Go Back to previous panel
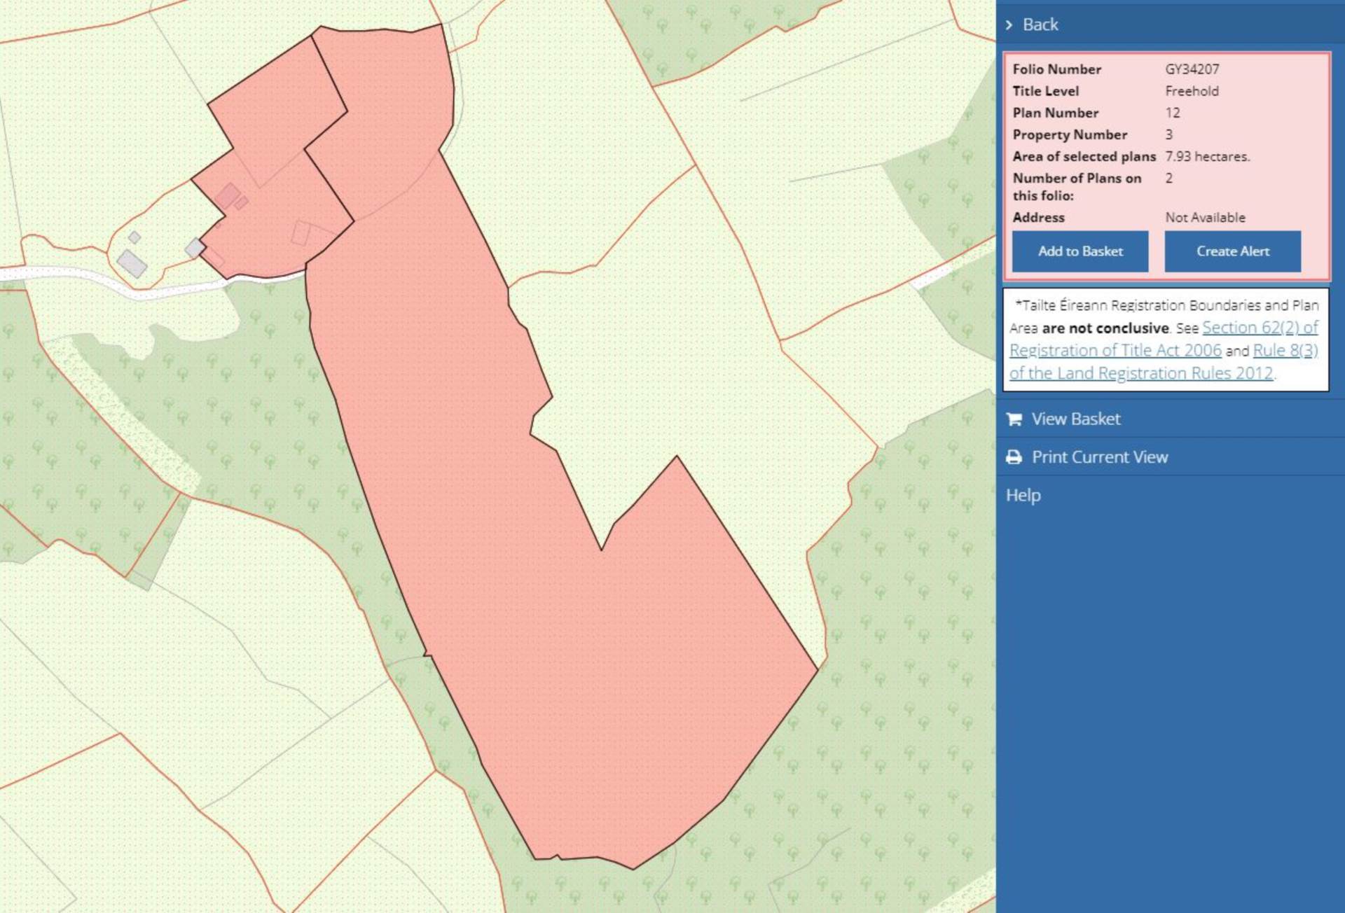Image resolution: width=1345 pixels, height=913 pixels. 1040,25
